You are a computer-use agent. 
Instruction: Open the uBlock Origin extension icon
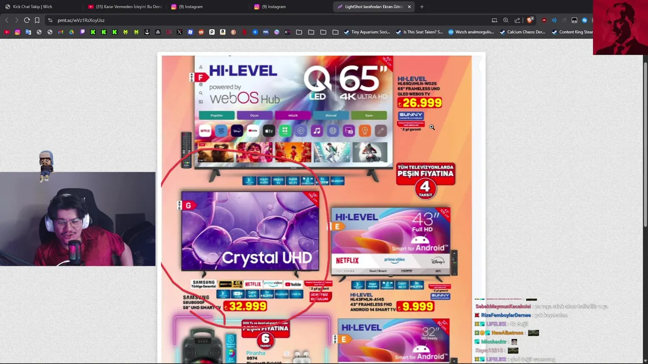[544, 20]
